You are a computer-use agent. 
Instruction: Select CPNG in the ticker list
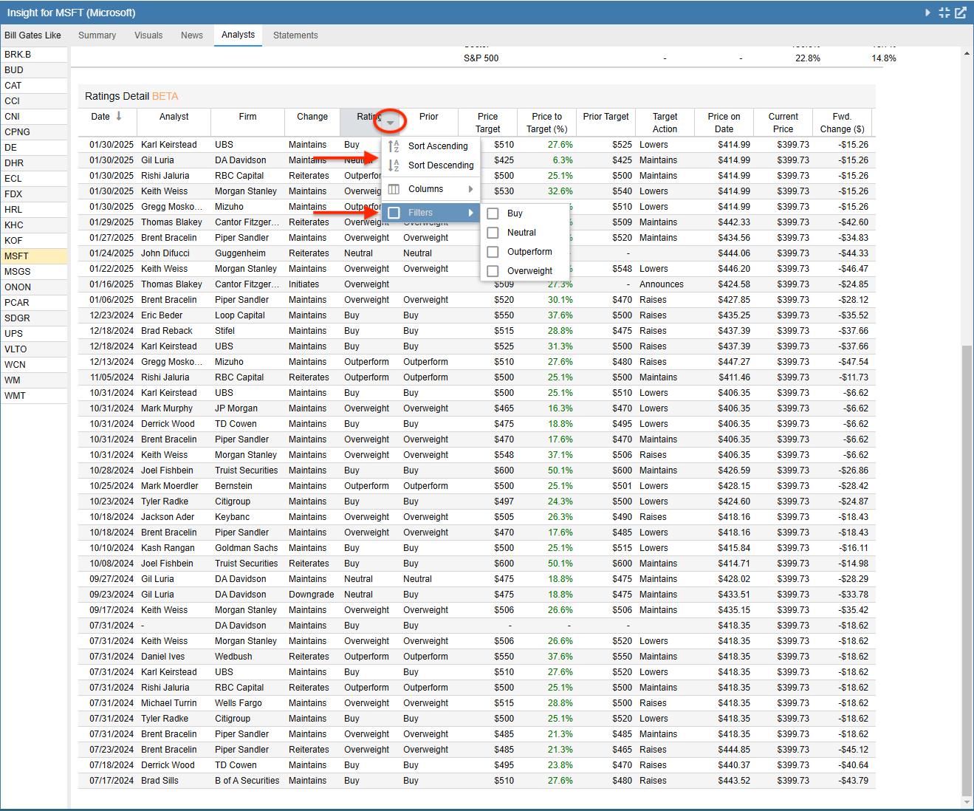point(34,132)
